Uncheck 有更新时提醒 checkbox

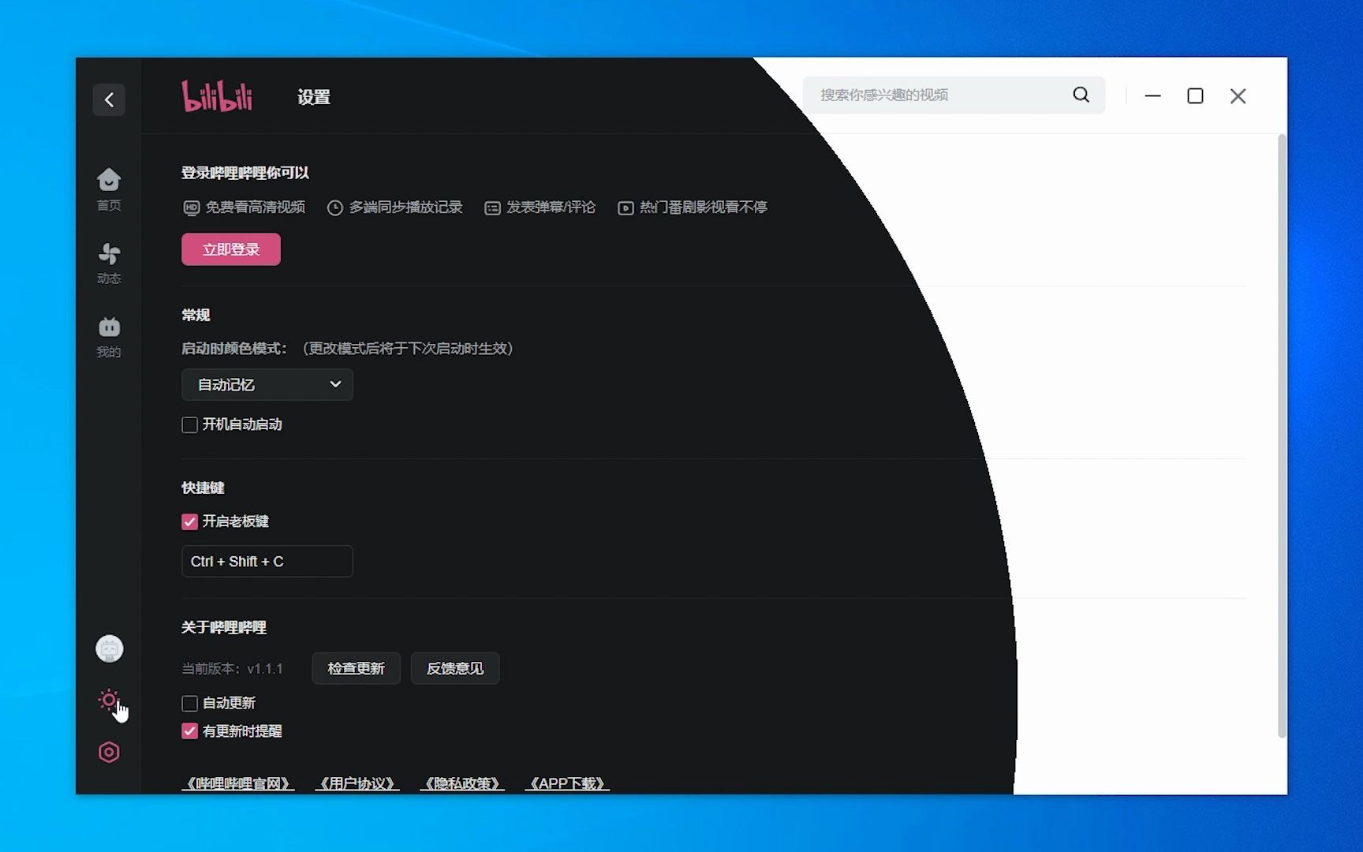click(189, 731)
